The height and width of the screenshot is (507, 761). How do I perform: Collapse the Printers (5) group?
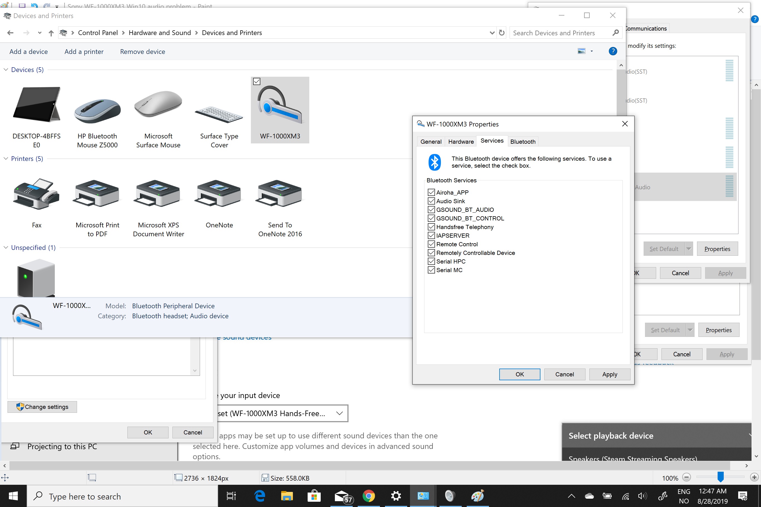(6, 158)
